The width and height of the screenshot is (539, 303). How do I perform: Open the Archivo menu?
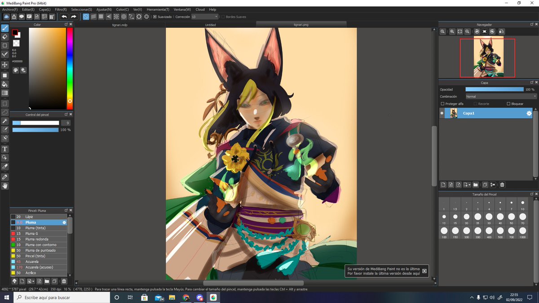tap(10, 9)
